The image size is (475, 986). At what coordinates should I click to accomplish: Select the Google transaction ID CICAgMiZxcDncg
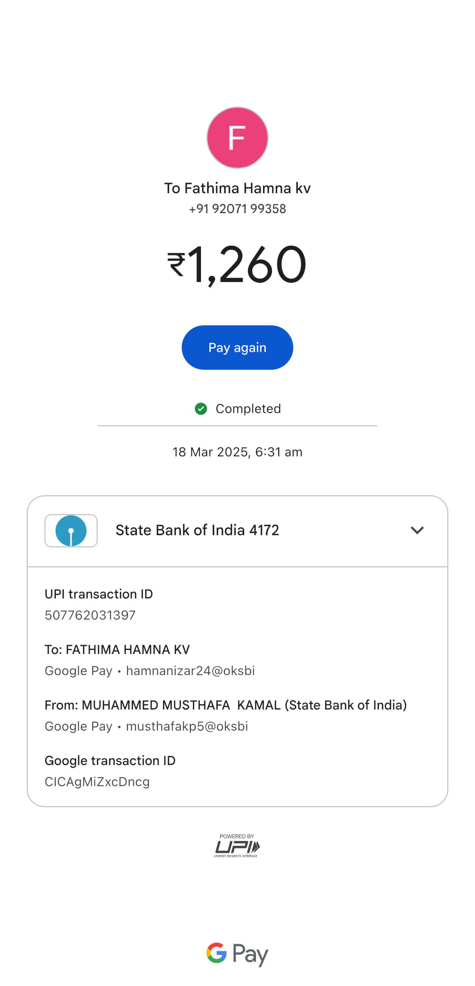point(97,782)
